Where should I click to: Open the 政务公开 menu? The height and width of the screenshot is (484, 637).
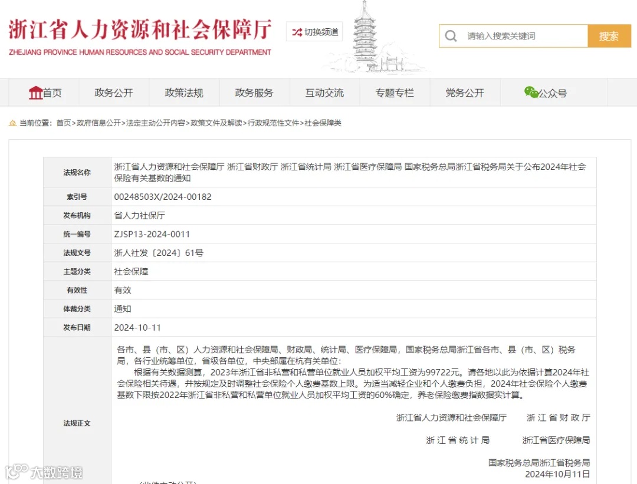[x=114, y=93]
